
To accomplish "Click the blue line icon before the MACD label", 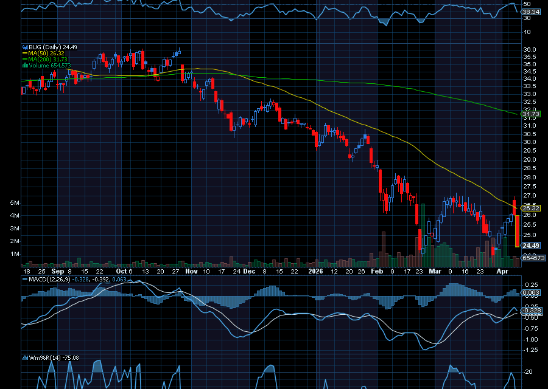I will (24, 279).
